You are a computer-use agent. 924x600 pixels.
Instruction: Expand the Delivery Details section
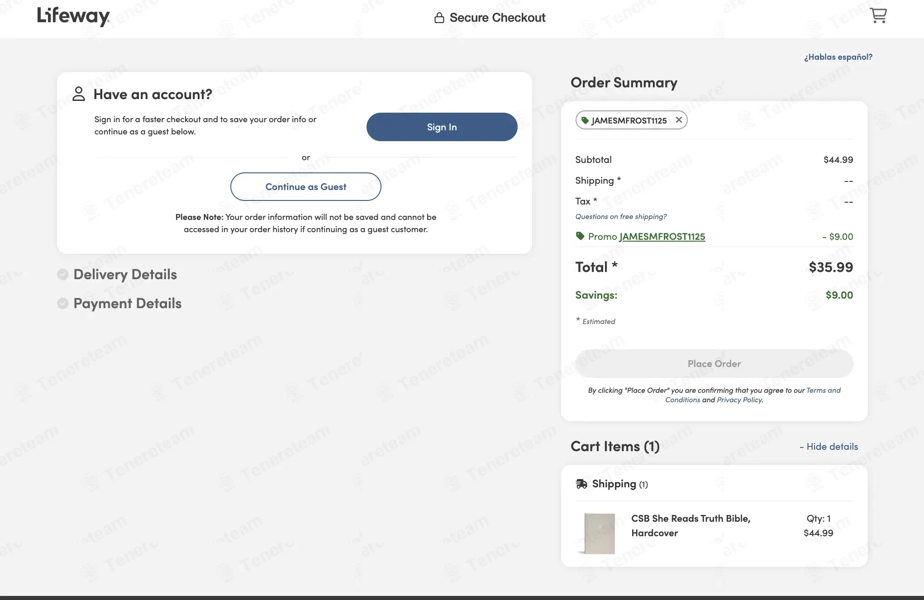125,274
